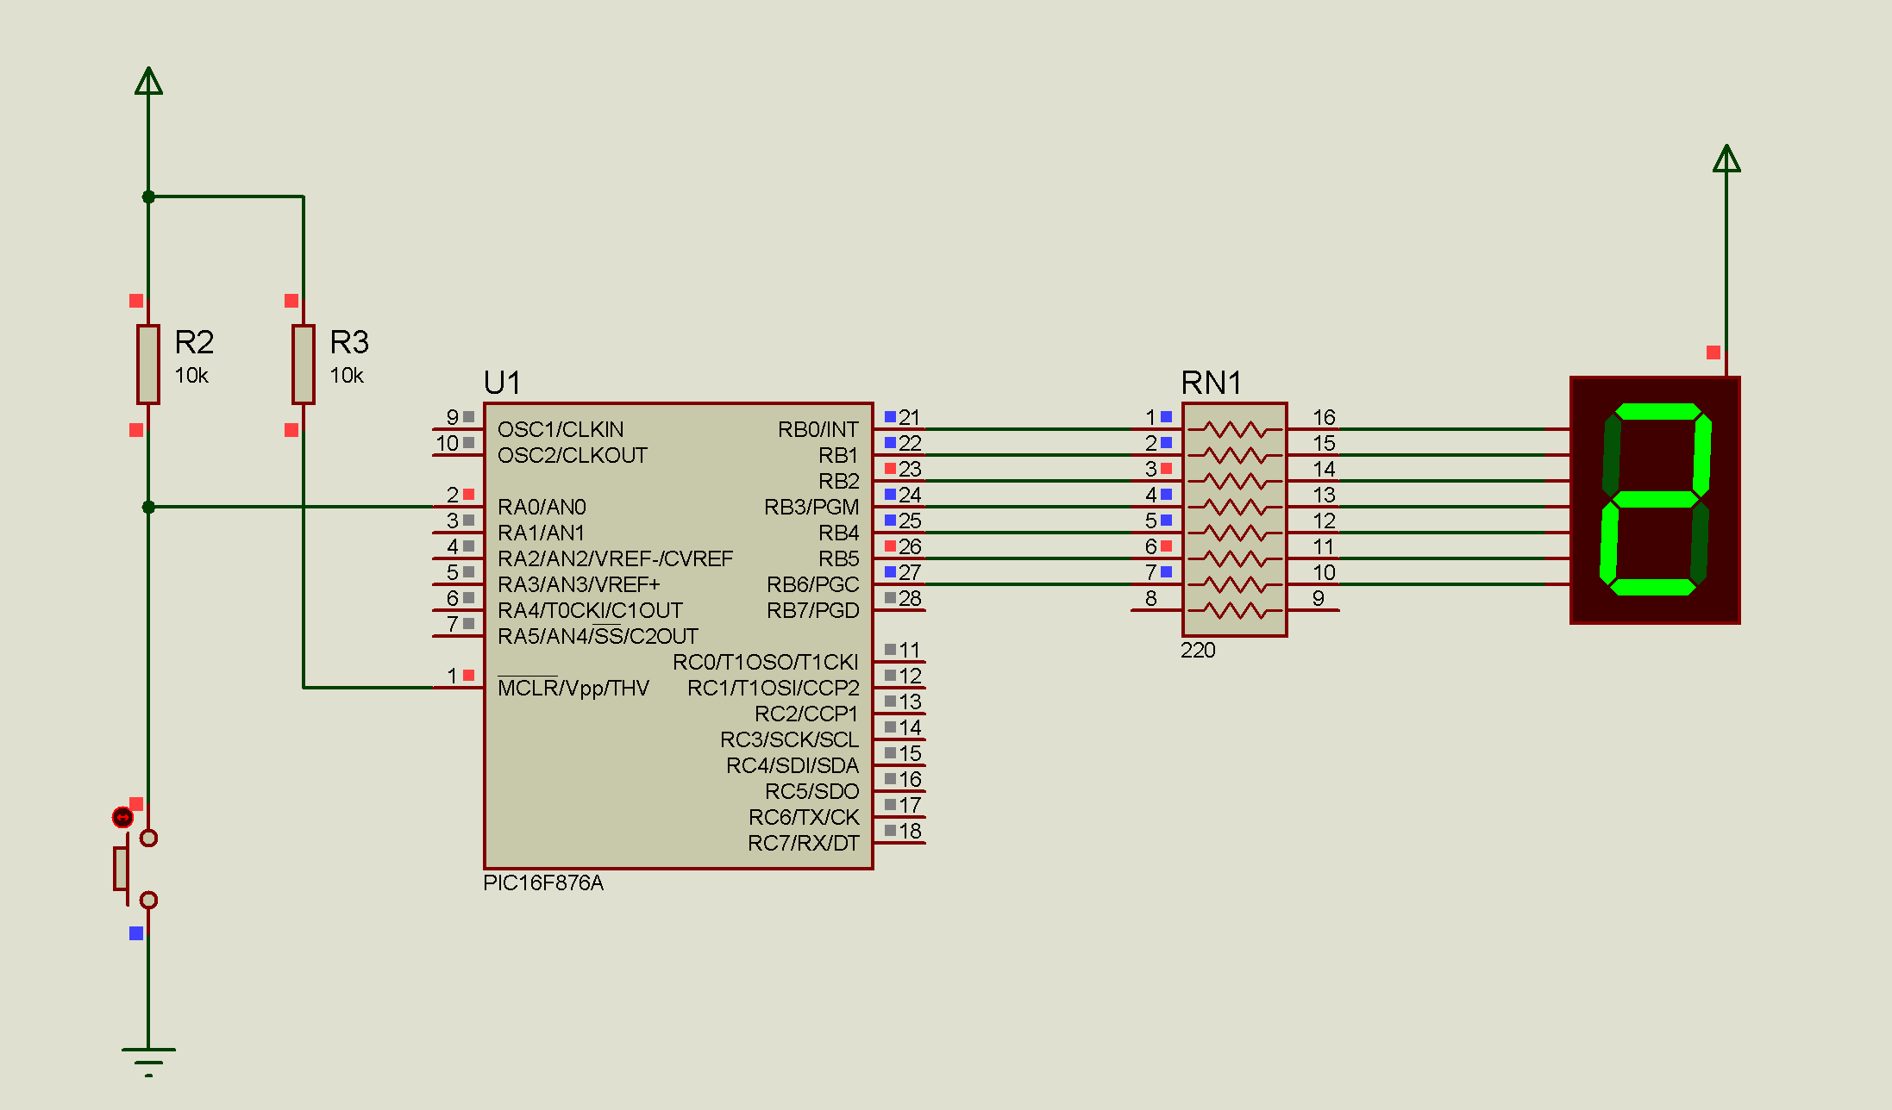
Task: Click the power terminal above the display
Action: click(x=1726, y=159)
